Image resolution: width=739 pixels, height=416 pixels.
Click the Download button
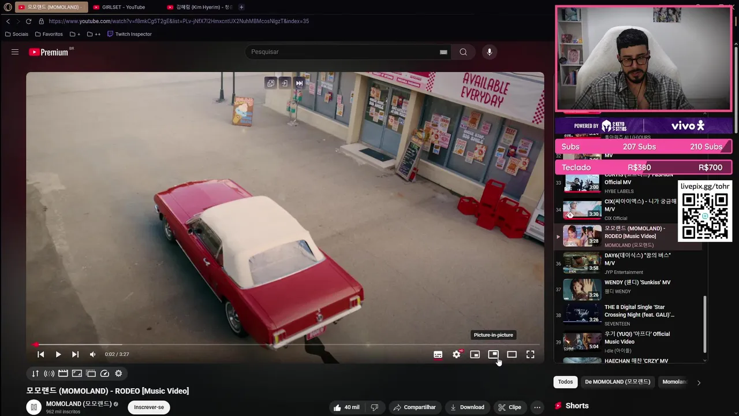467,407
